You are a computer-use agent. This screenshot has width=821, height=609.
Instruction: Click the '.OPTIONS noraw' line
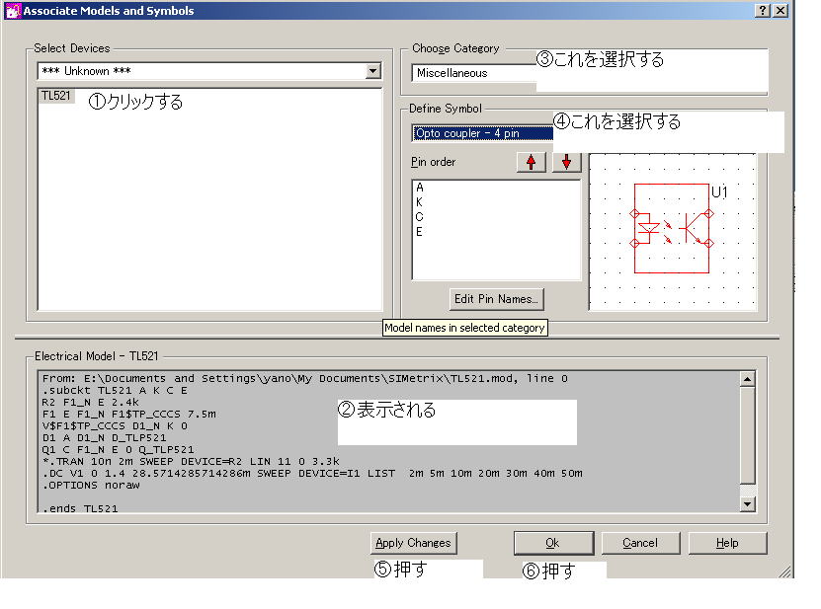click(91, 485)
